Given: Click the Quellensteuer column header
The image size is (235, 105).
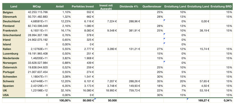Looking at the screenshot, I should point(152,6).
